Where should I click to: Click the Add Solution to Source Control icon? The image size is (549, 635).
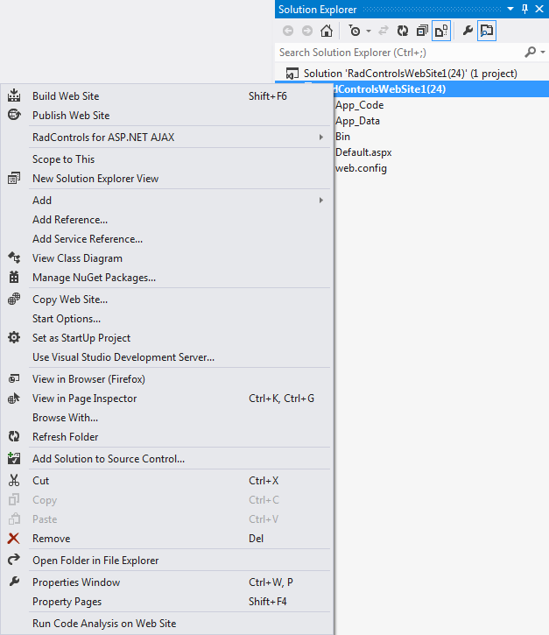[14, 458]
